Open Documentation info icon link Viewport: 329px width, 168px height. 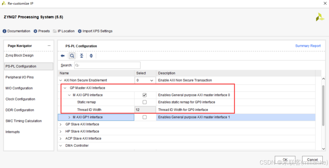coord(16,31)
